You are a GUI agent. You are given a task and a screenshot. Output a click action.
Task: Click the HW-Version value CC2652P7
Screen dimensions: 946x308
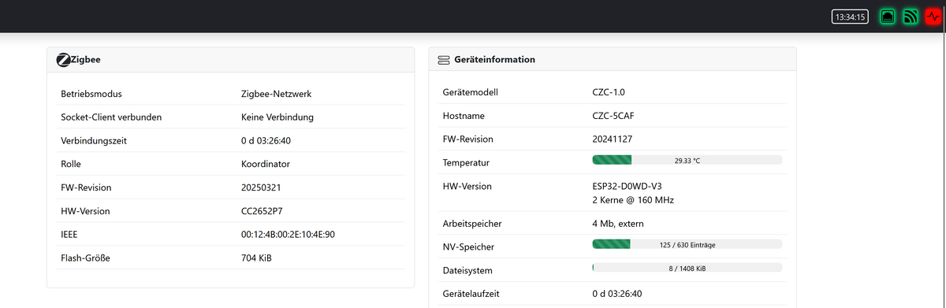point(263,211)
